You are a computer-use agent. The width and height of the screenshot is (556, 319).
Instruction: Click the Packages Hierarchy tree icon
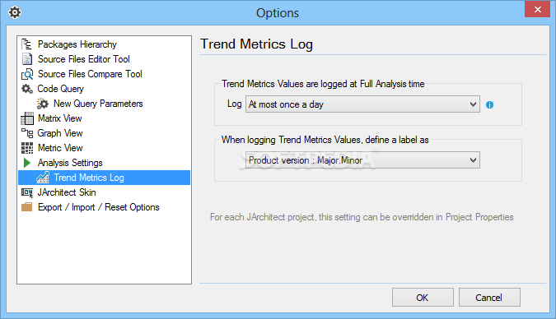(x=27, y=44)
